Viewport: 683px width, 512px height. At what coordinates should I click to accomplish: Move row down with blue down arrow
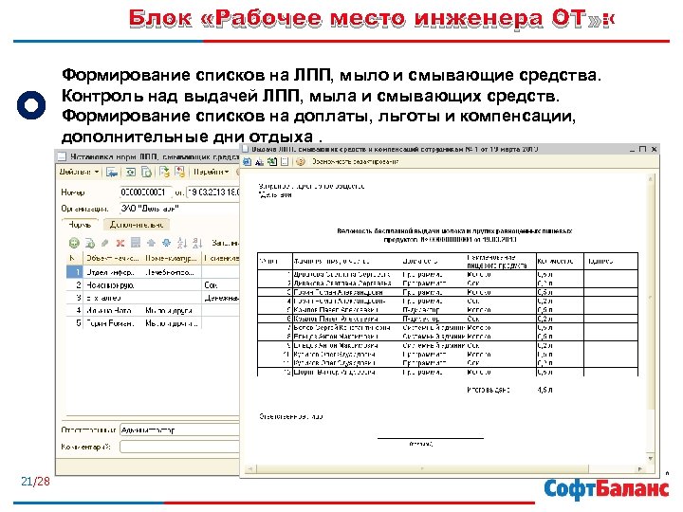point(166,243)
